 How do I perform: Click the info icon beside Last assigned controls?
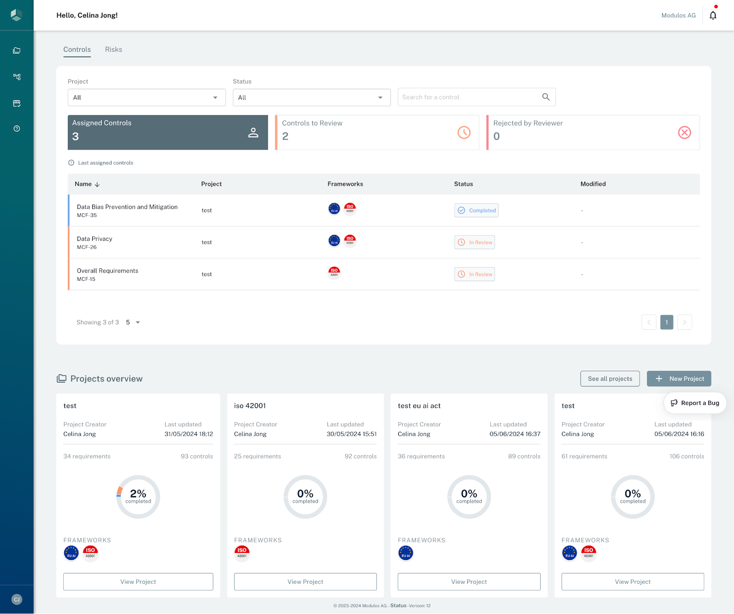tap(71, 162)
